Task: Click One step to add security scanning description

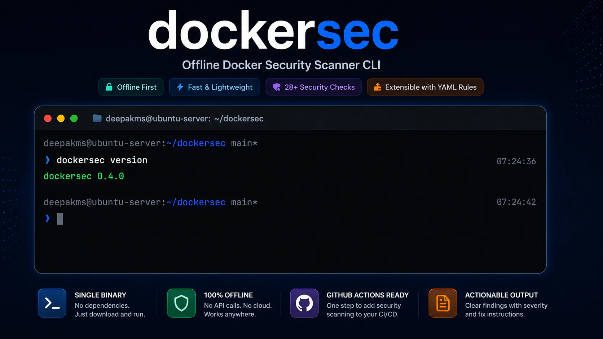Action: click(x=364, y=310)
